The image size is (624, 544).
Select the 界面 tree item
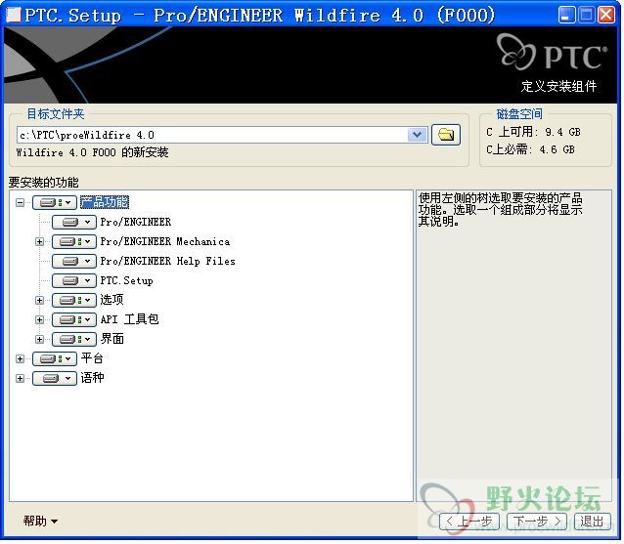click(111, 339)
